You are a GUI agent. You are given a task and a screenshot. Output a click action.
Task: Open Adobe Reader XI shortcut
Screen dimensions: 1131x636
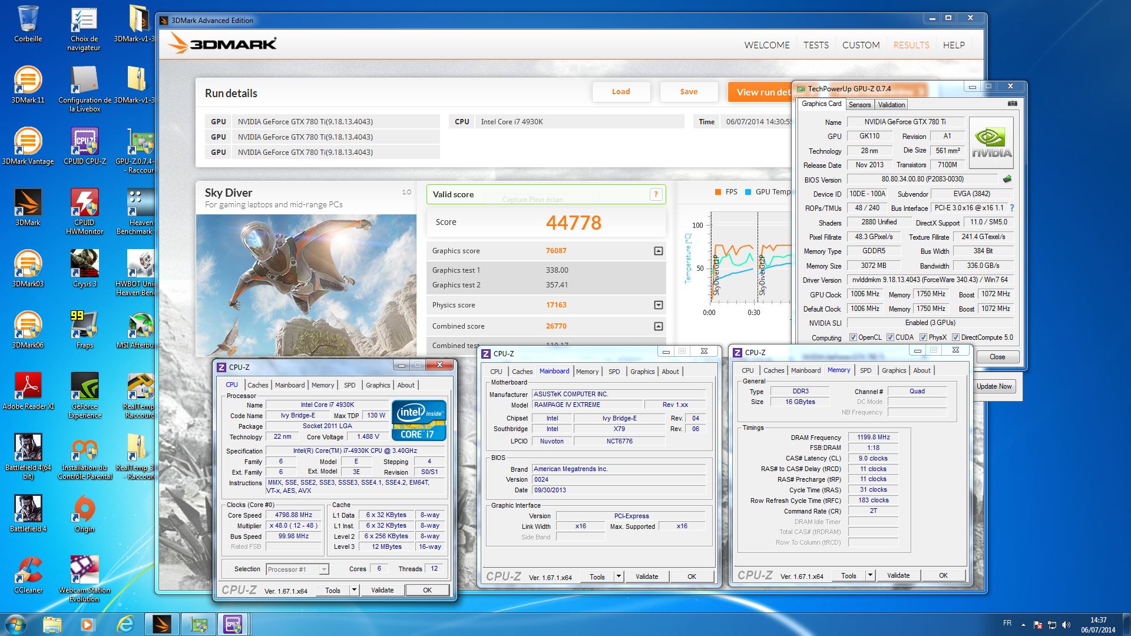(x=28, y=391)
